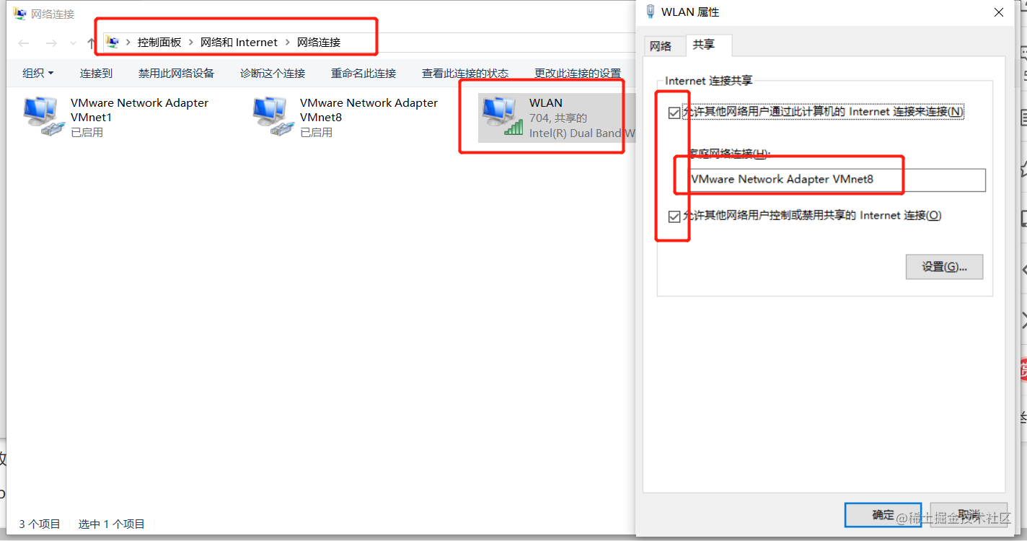Switch to the 网络 tab
The image size is (1027, 541).
pos(661,46)
